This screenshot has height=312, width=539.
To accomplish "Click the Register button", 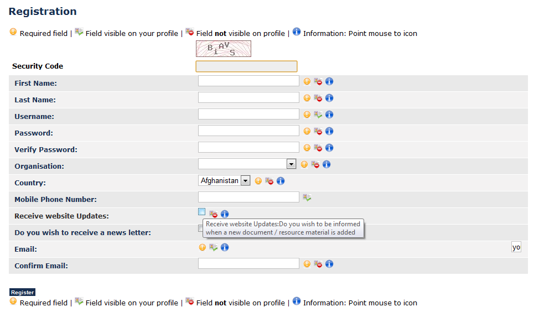I will 22,292.
